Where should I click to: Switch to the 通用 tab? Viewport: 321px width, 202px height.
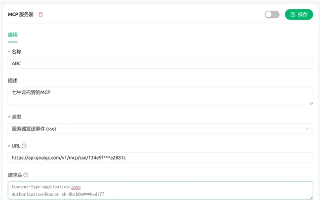[13, 35]
